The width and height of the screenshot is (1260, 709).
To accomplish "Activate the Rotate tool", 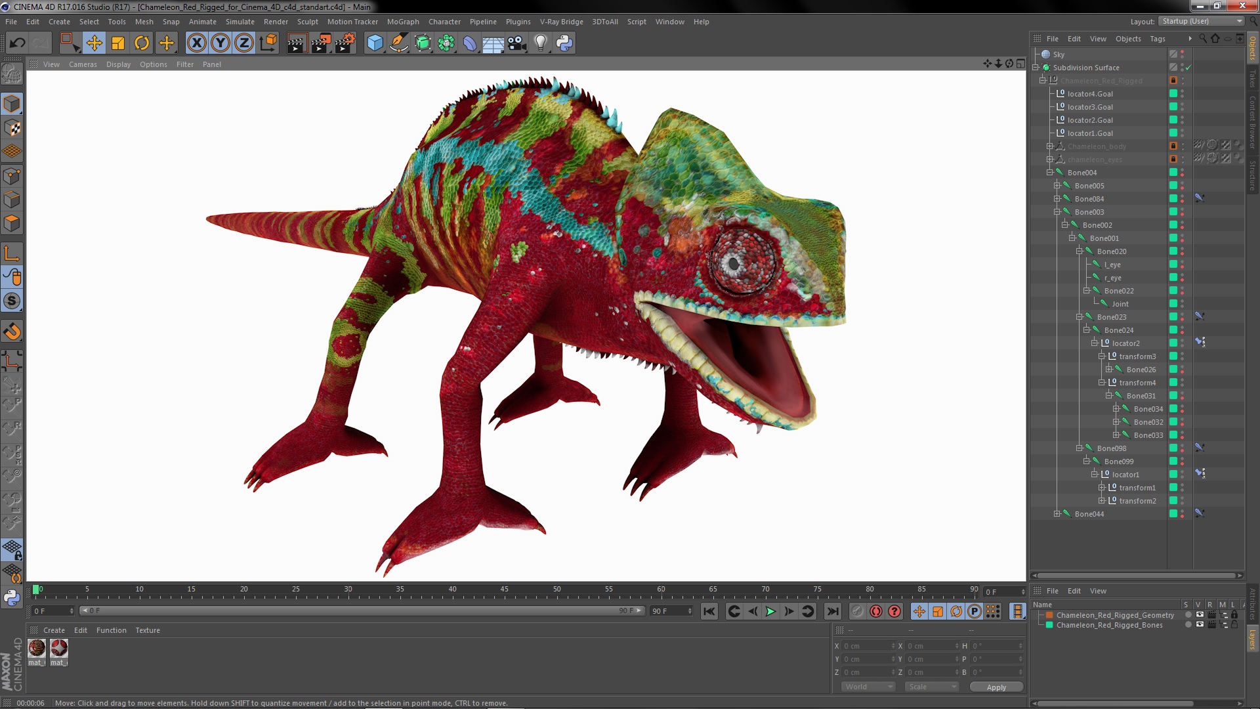I will (x=142, y=43).
